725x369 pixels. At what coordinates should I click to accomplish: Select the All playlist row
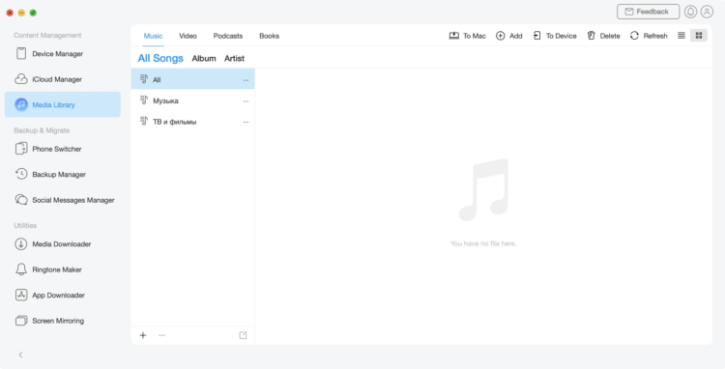pos(192,79)
